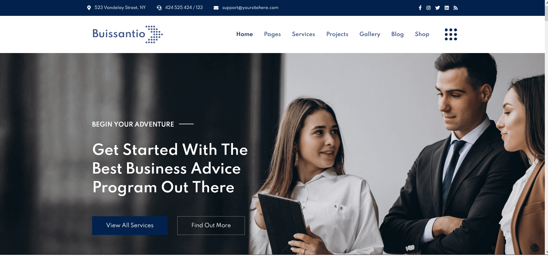Click the Buissantio logo

pyautogui.click(x=128, y=34)
